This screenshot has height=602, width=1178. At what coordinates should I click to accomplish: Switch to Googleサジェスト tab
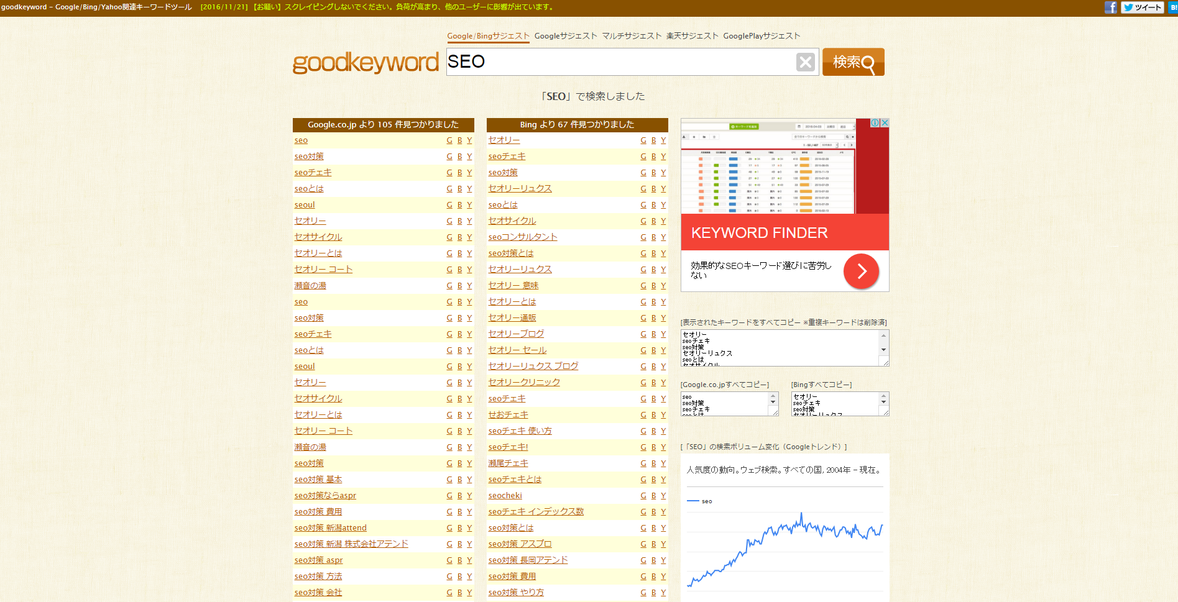click(565, 36)
